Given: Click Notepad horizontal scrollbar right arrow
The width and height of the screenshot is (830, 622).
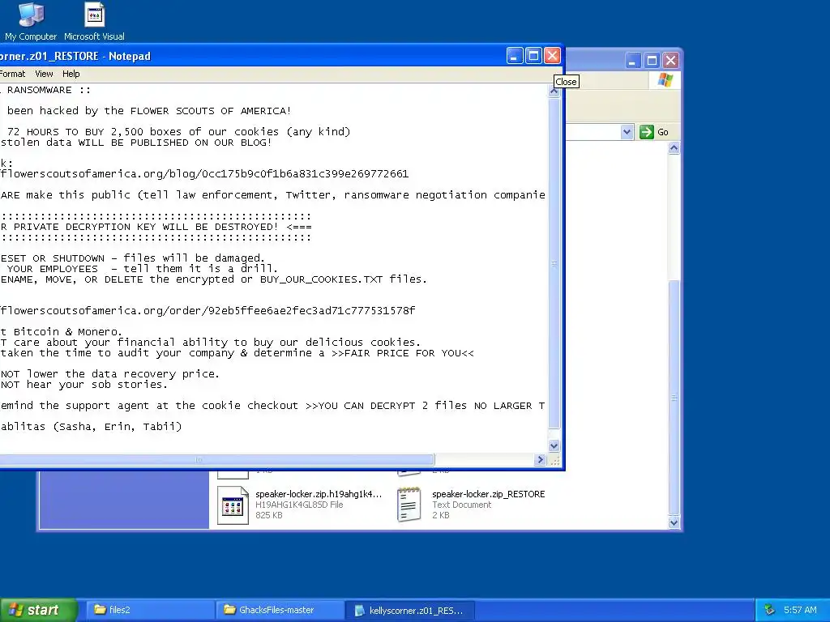Looking at the screenshot, I should 540,460.
